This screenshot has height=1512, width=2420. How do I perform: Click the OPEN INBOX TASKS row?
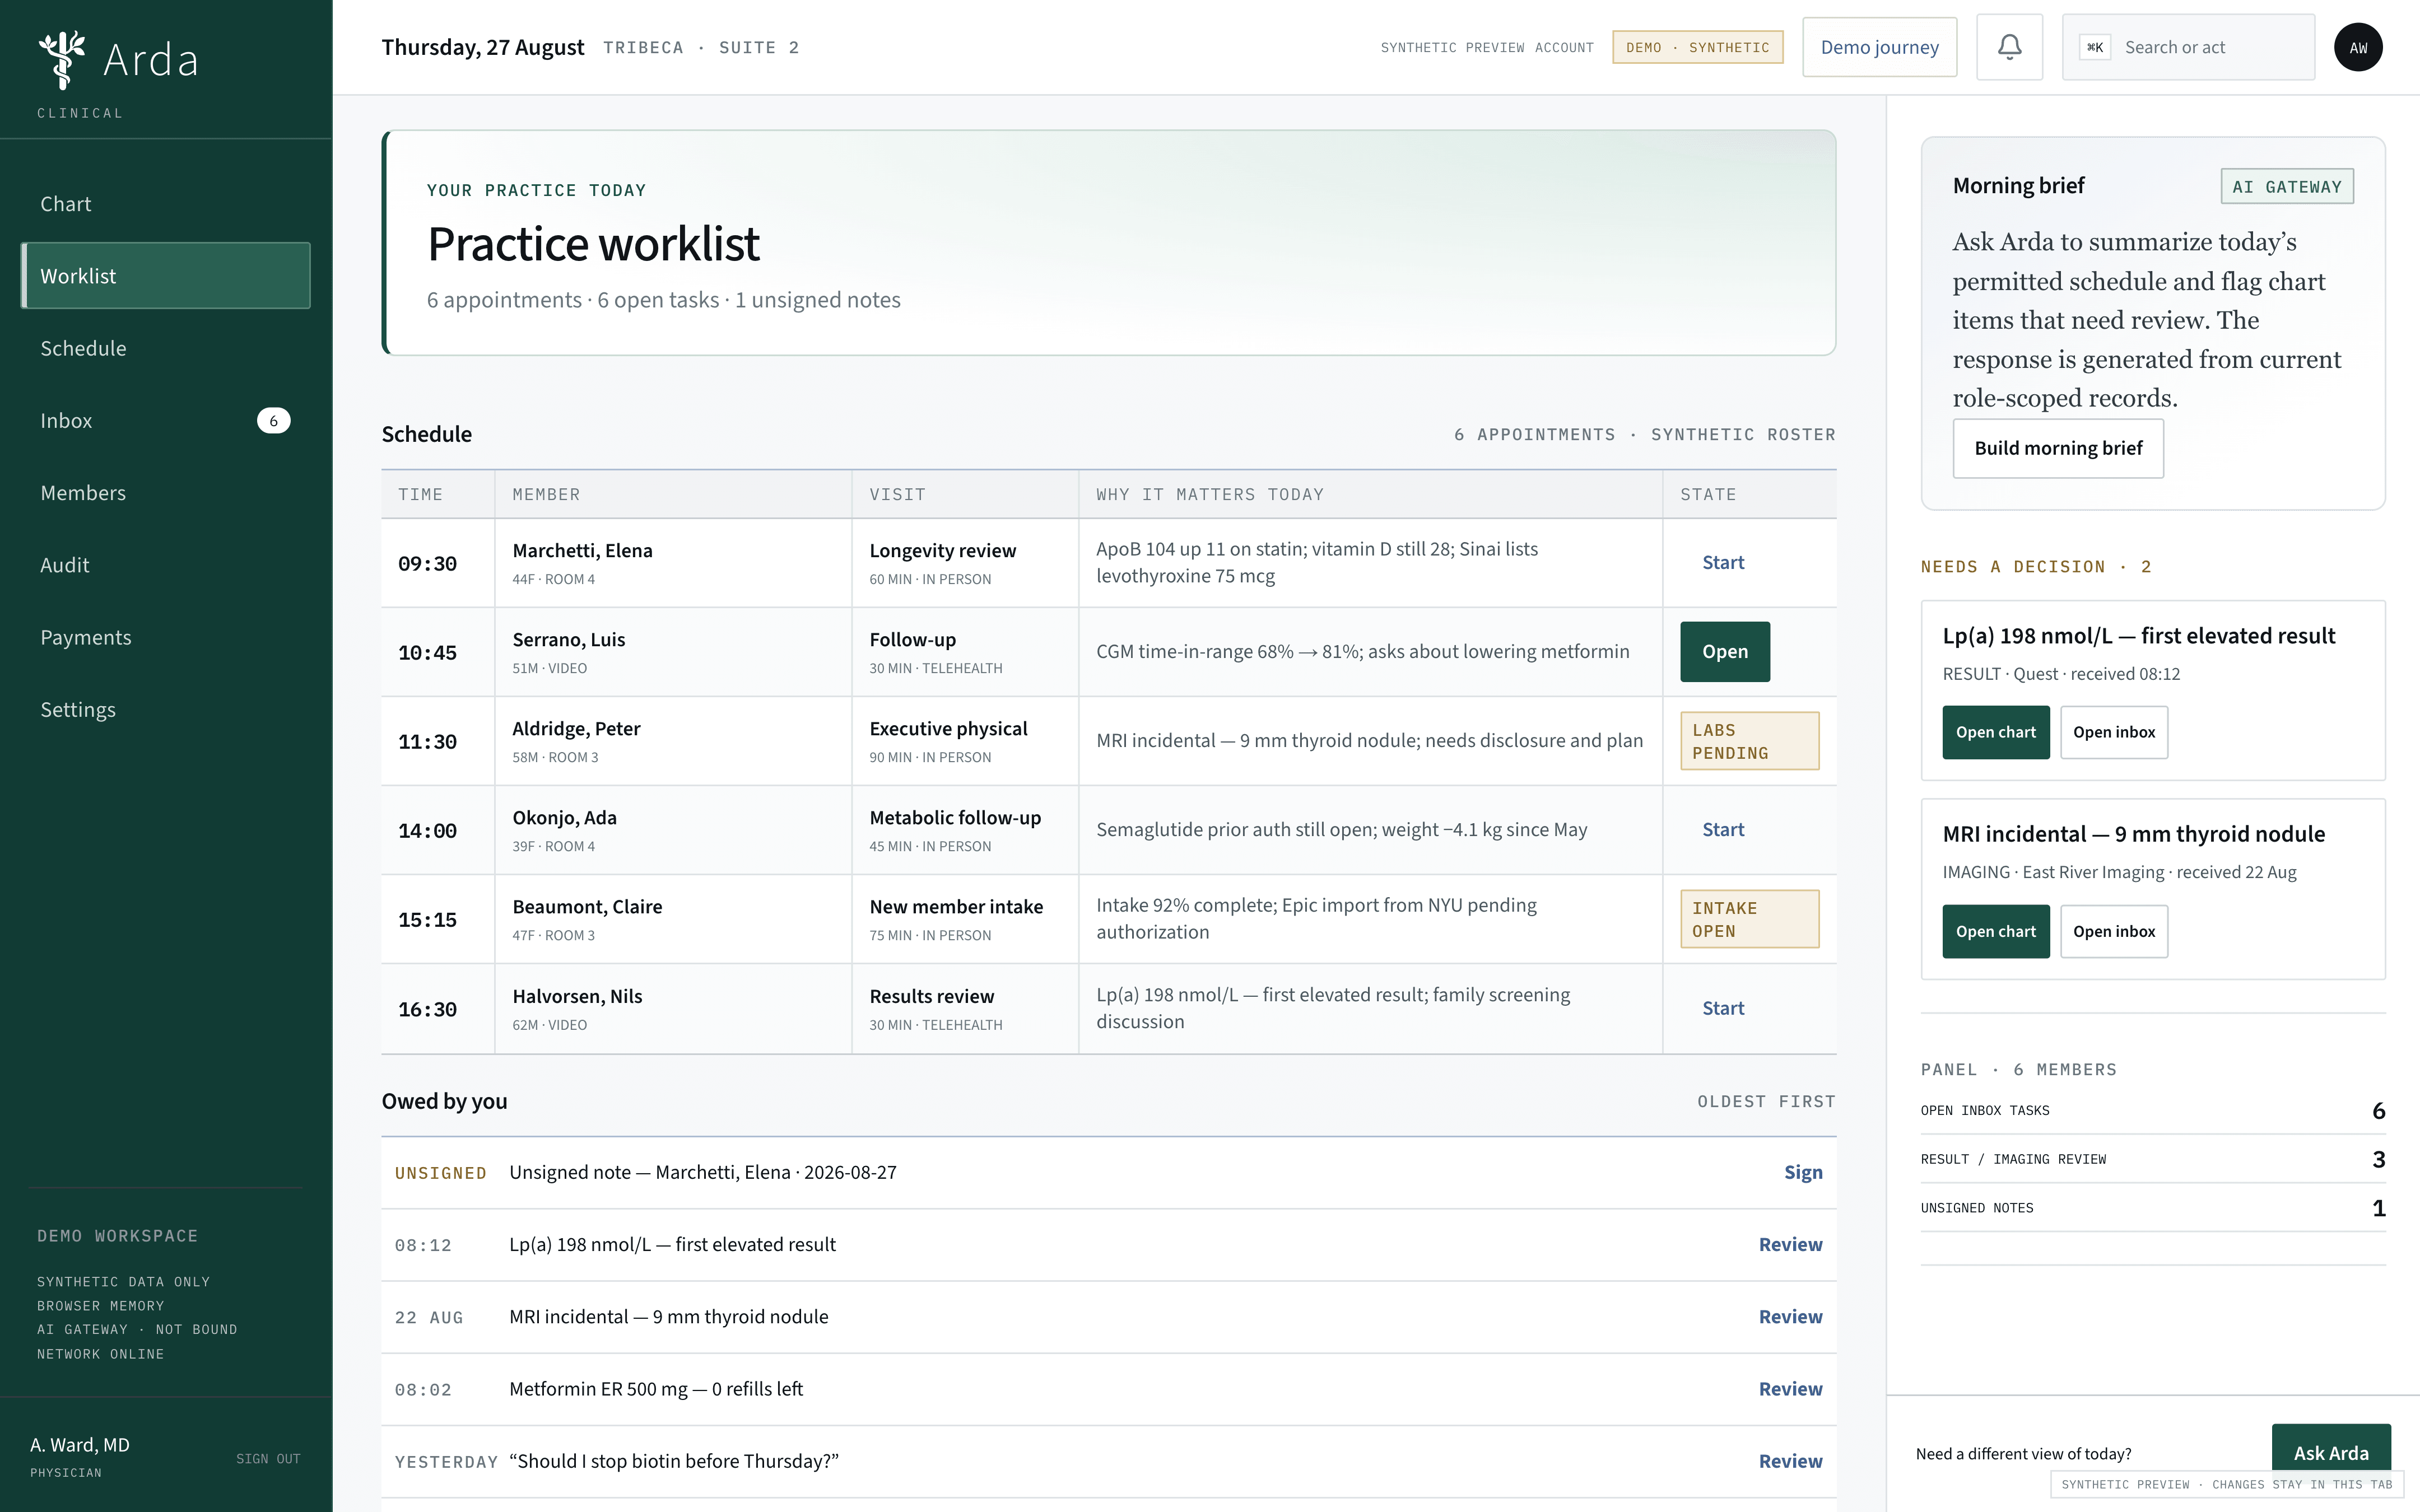2152,1111
